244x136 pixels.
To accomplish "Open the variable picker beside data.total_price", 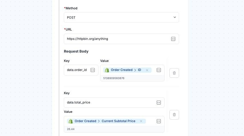I will pyautogui.click(x=159, y=103).
